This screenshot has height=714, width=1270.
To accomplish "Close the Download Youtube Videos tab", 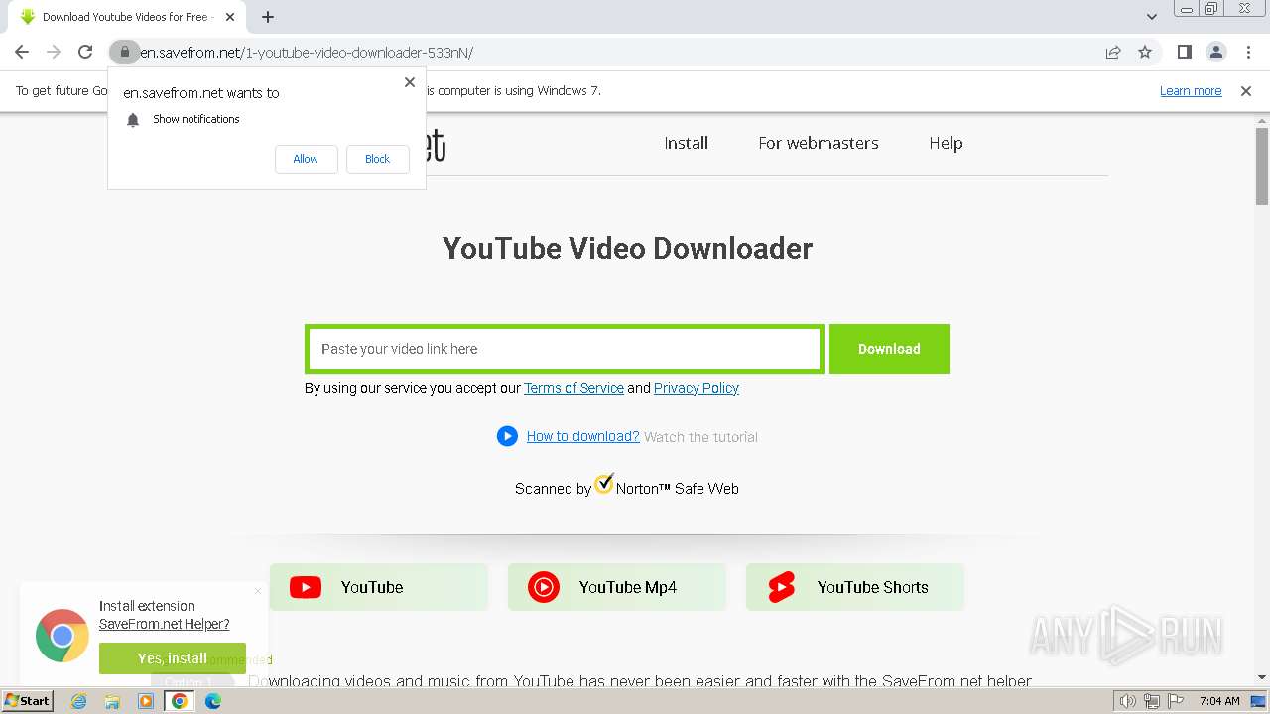I will (x=230, y=16).
